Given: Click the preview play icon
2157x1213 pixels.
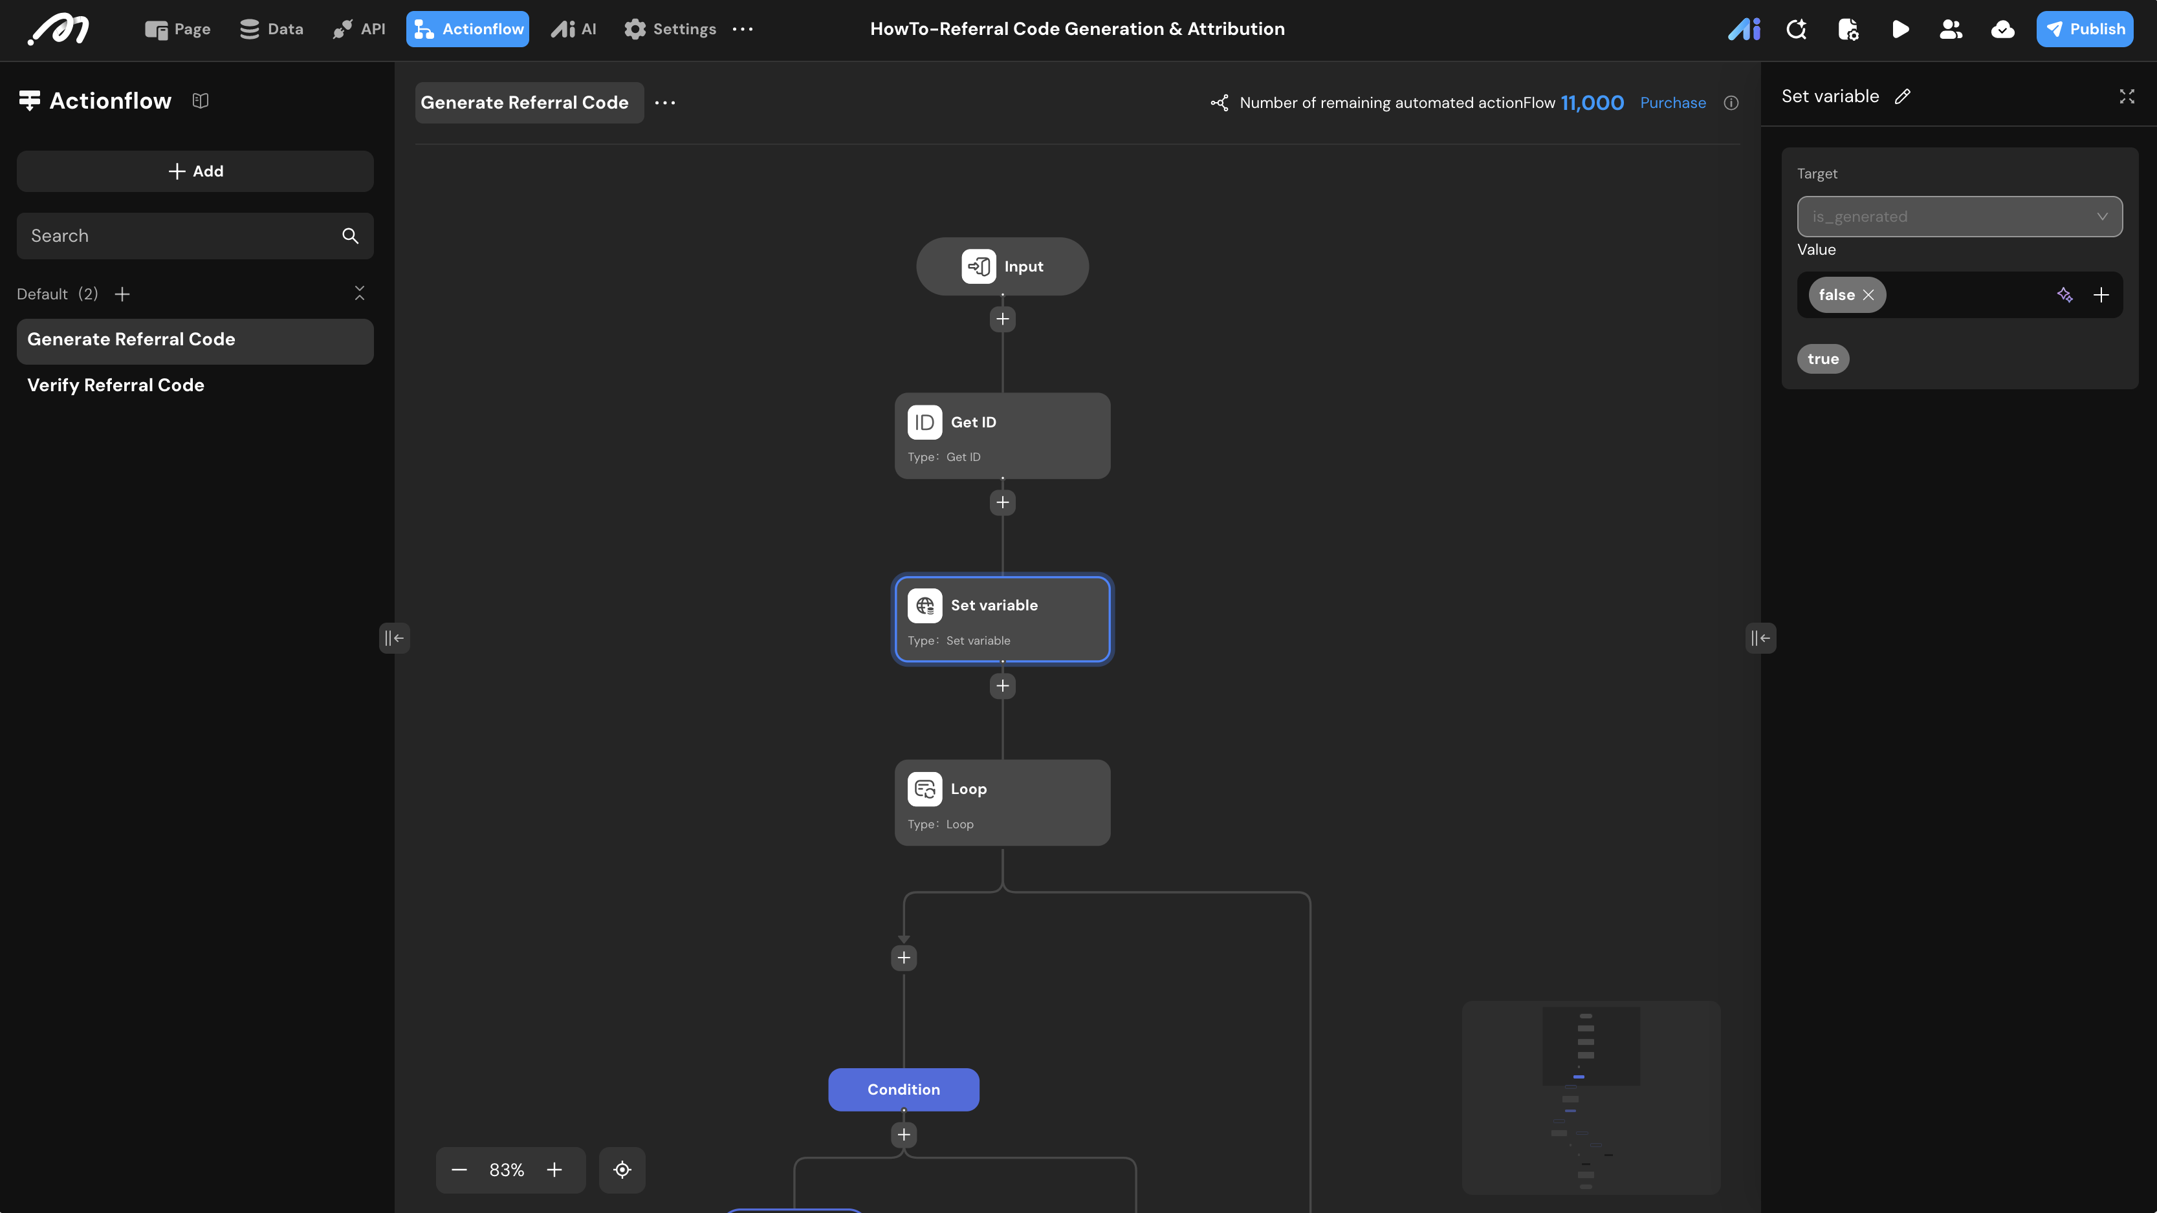Looking at the screenshot, I should pyautogui.click(x=1900, y=29).
